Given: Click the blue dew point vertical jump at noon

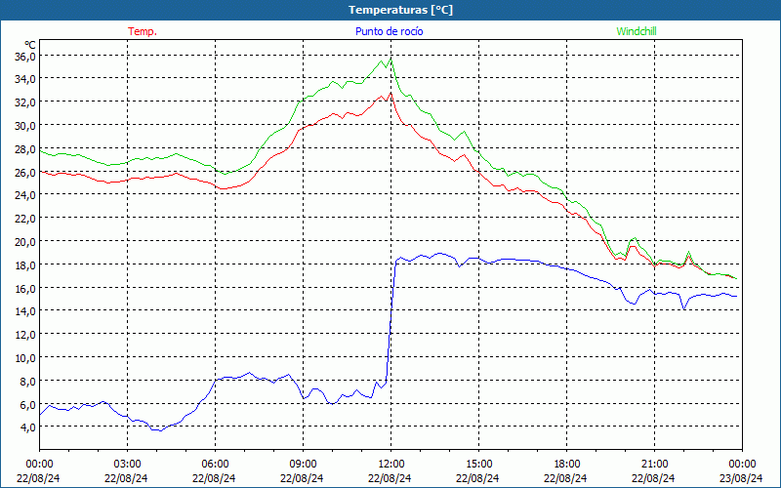Looking at the screenshot, I should click(x=391, y=319).
